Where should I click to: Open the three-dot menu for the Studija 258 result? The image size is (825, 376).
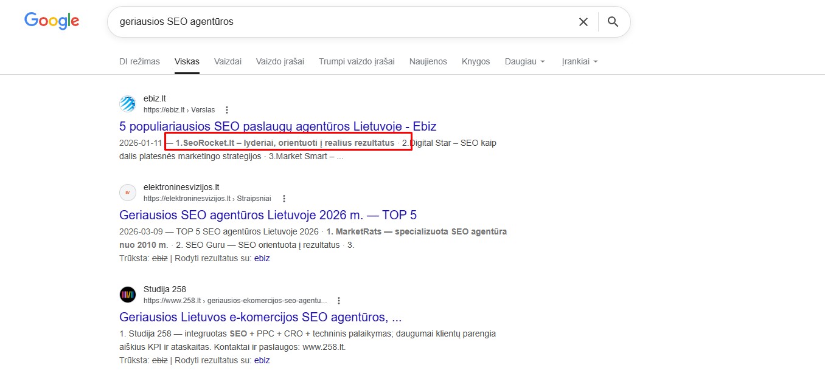[x=339, y=301]
